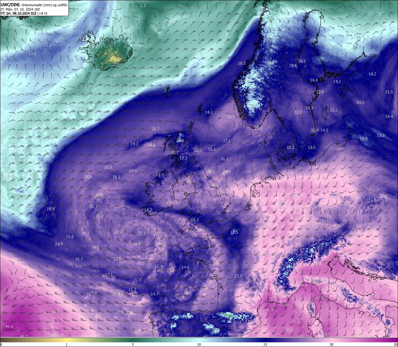The width and height of the screenshot is (398, 347).
Task: Click the 43.6 value label
Action: point(296,321)
